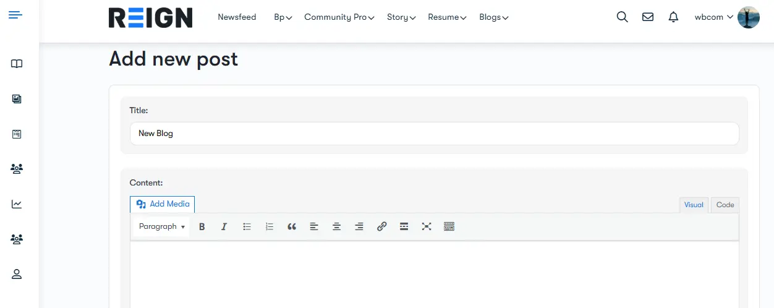
Task: Expand the Story menu
Action: 401,17
